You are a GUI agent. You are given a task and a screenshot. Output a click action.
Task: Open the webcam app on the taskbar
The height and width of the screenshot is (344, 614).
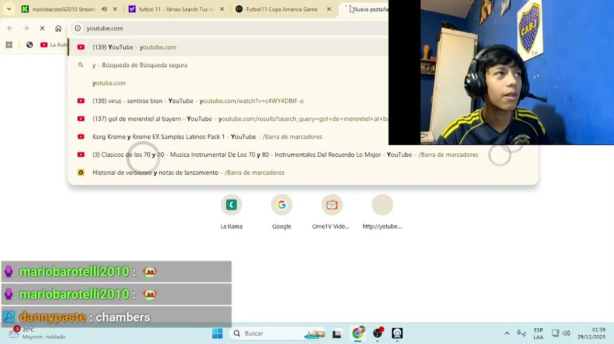pos(397,333)
